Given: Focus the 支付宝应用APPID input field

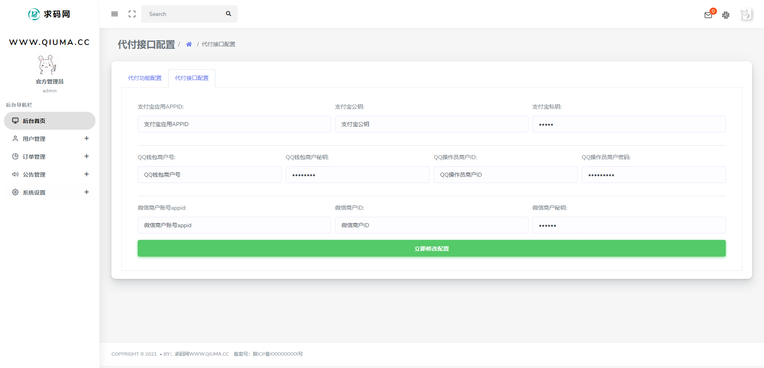Looking at the screenshot, I should [x=234, y=124].
